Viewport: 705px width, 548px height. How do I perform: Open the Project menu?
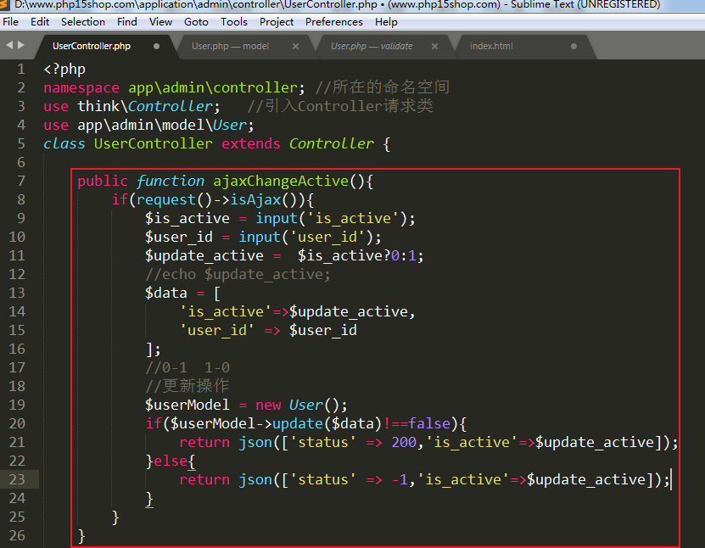pyautogui.click(x=277, y=22)
